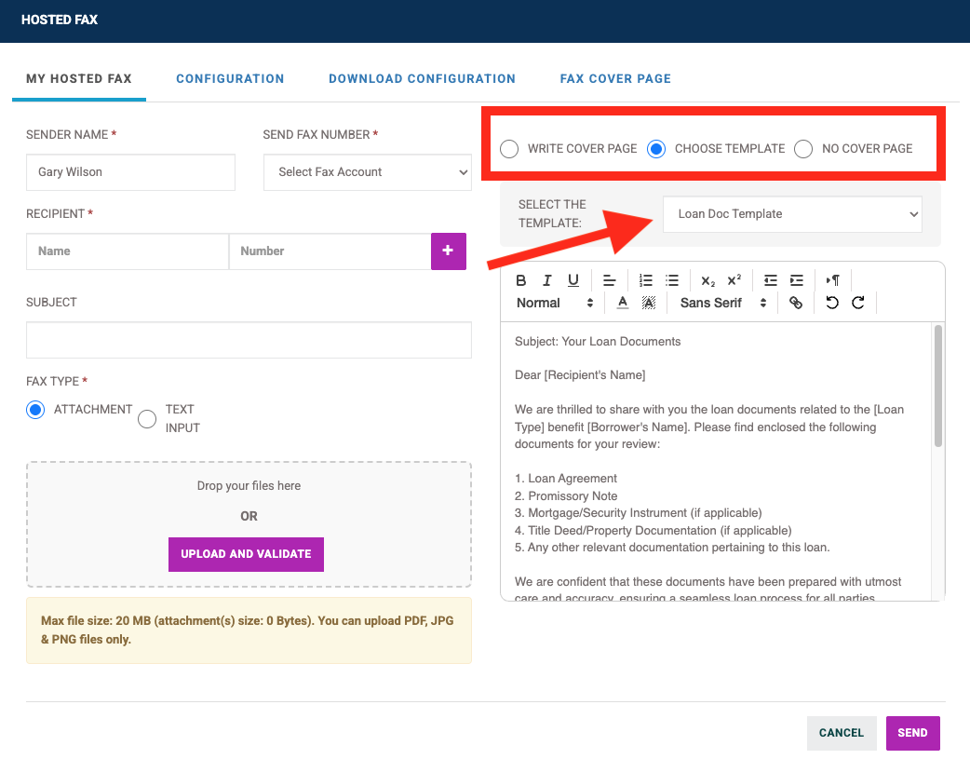Apply bold formatting in the editor

click(521, 280)
